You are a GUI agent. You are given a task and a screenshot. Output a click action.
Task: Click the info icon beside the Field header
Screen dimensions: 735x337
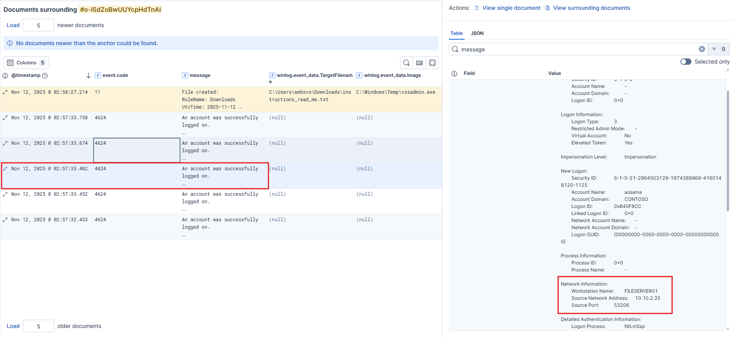(454, 73)
